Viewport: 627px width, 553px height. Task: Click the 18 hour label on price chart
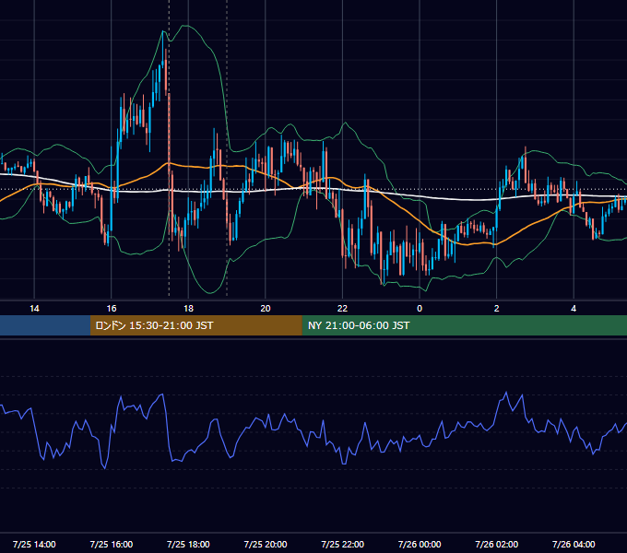click(188, 309)
